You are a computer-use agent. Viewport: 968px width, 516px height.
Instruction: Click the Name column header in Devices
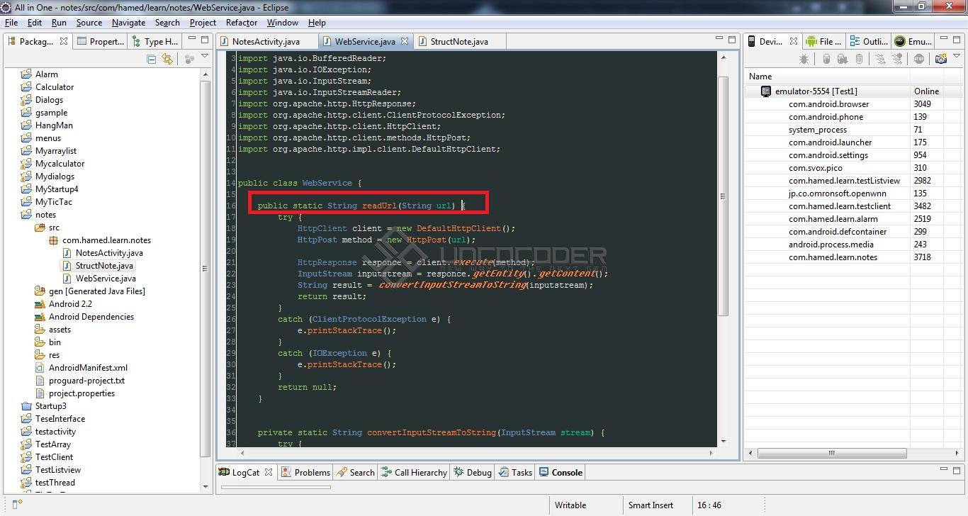pyautogui.click(x=827, y=77)
